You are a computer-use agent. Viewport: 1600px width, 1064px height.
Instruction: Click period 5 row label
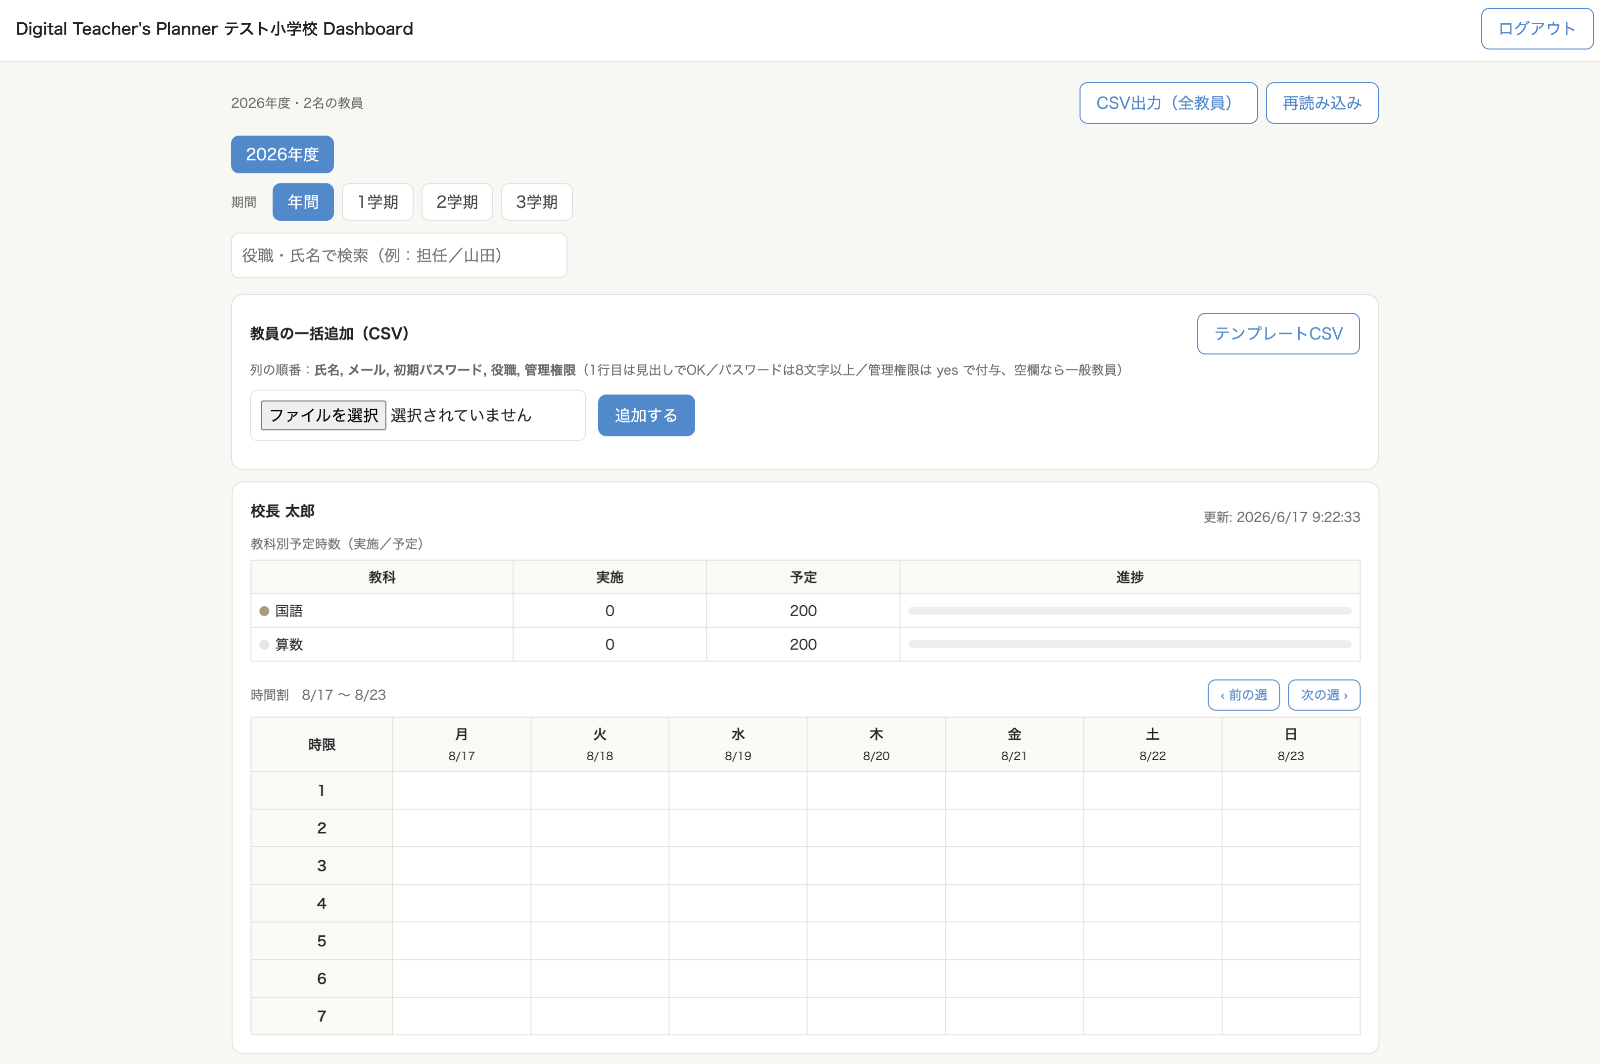322,941
